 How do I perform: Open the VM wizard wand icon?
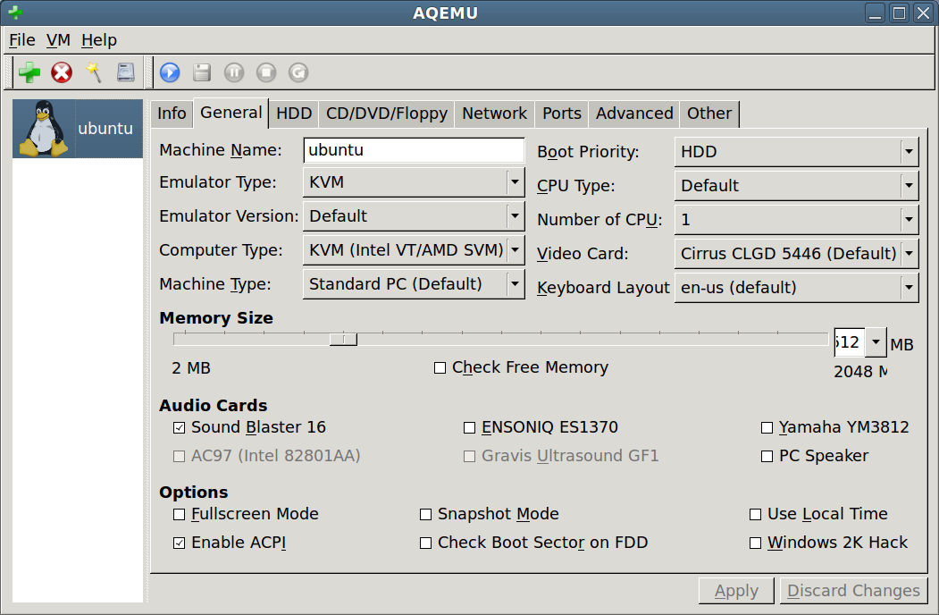click(x=94, y=72)
